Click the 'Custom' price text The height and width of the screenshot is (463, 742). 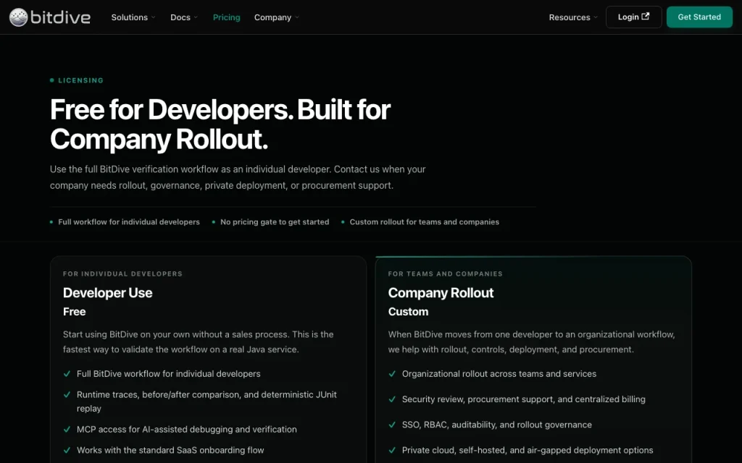(408, 312)
